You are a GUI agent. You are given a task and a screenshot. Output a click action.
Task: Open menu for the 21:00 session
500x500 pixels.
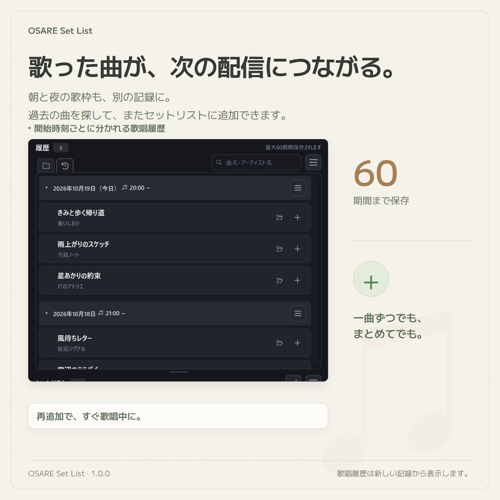pos(298,313)
